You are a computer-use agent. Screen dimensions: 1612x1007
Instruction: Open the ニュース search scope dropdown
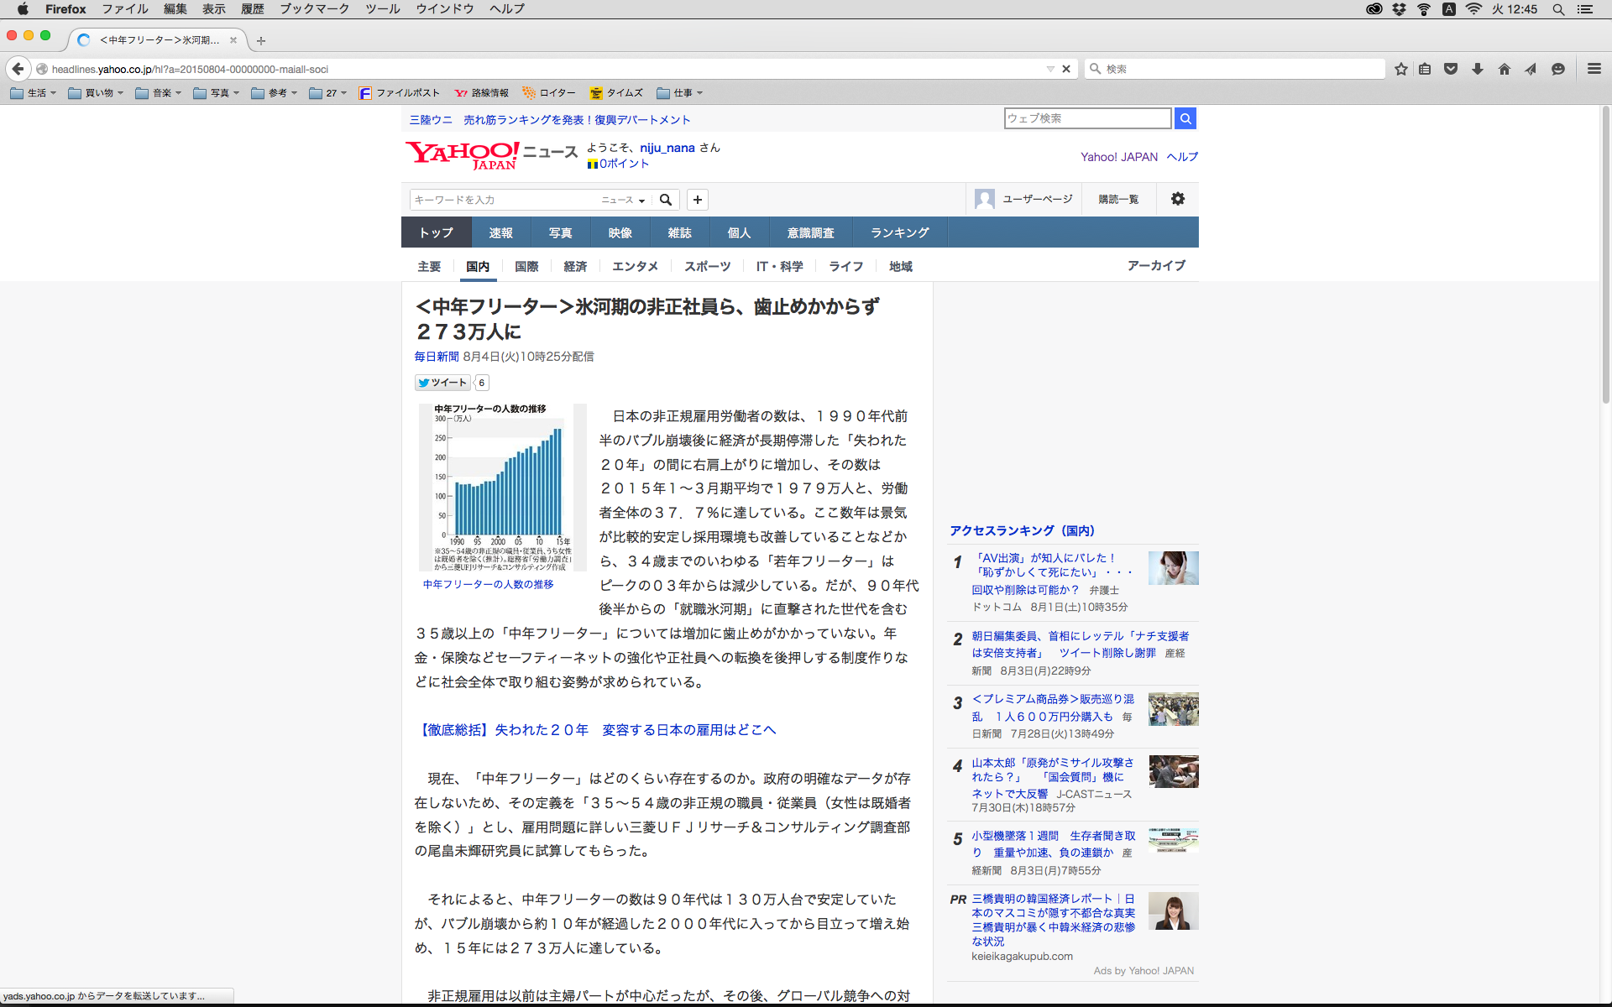623,200
